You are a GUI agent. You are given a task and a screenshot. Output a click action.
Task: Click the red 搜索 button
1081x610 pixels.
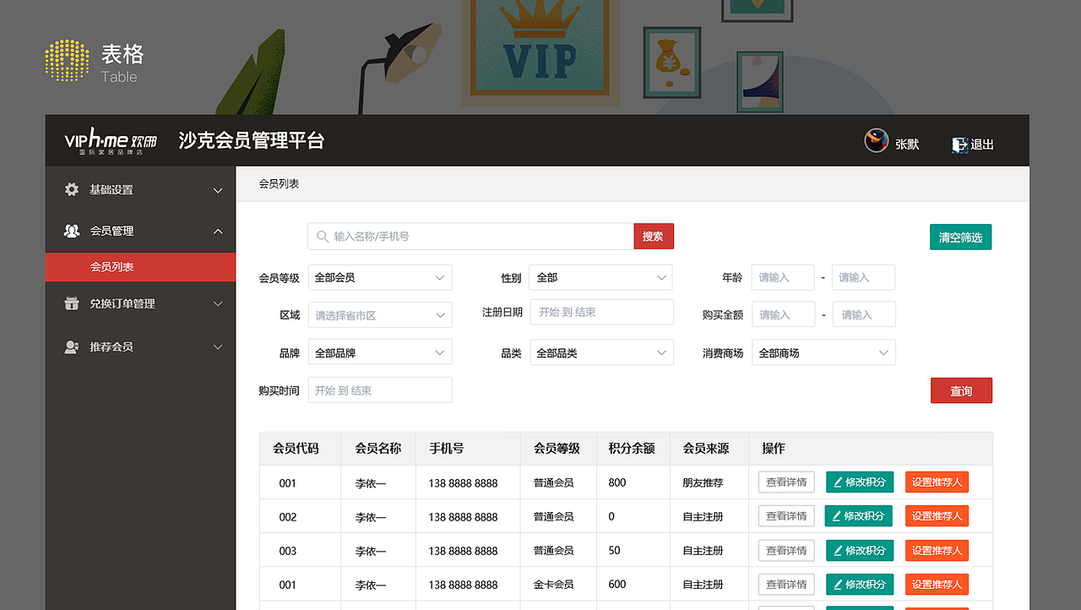[x=654, y=237]
